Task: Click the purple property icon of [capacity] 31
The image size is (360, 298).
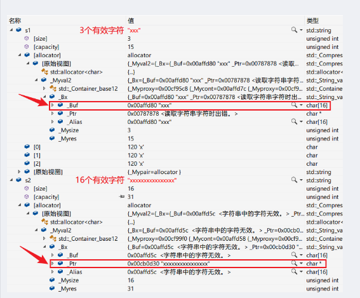Action: pyautogui.click(x=27, y=197)
